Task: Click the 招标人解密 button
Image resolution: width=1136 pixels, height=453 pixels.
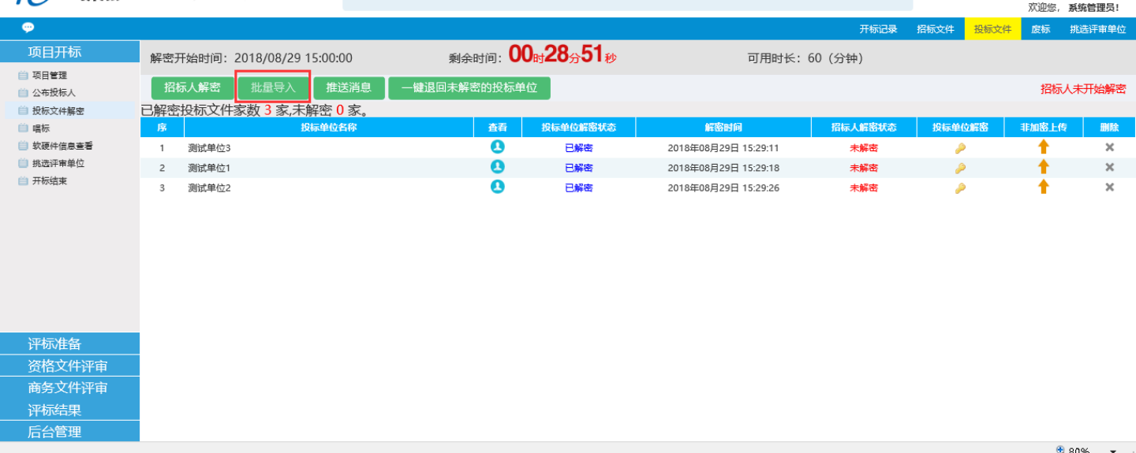Action: [192, 87]
